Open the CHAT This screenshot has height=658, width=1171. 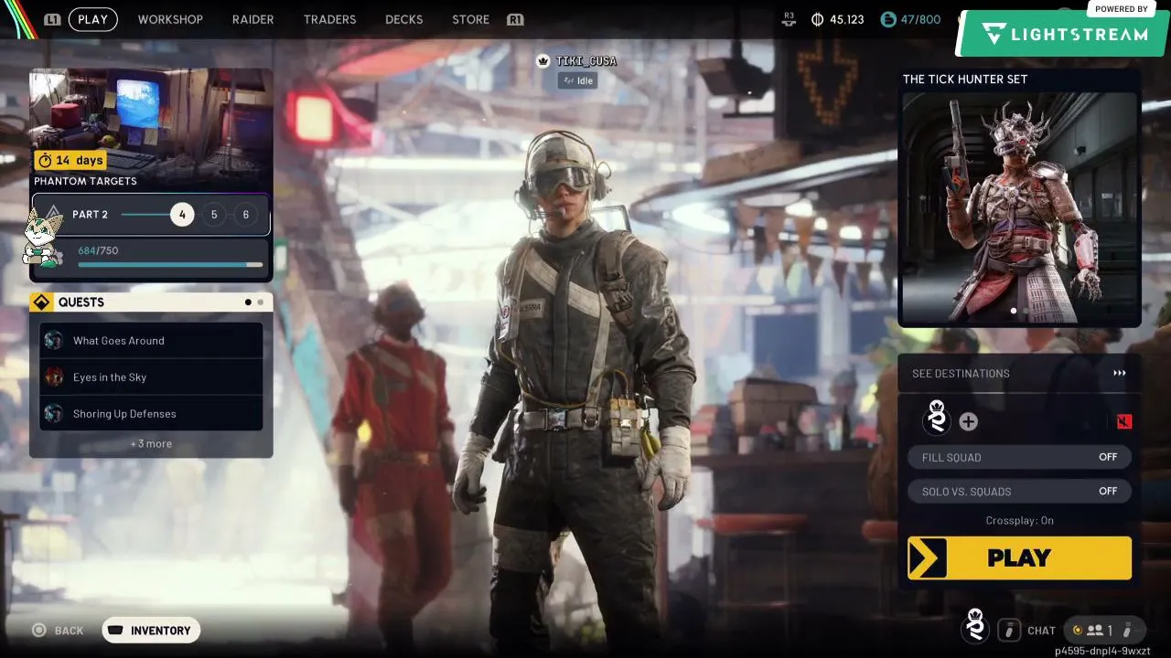tap(1041, 631)
